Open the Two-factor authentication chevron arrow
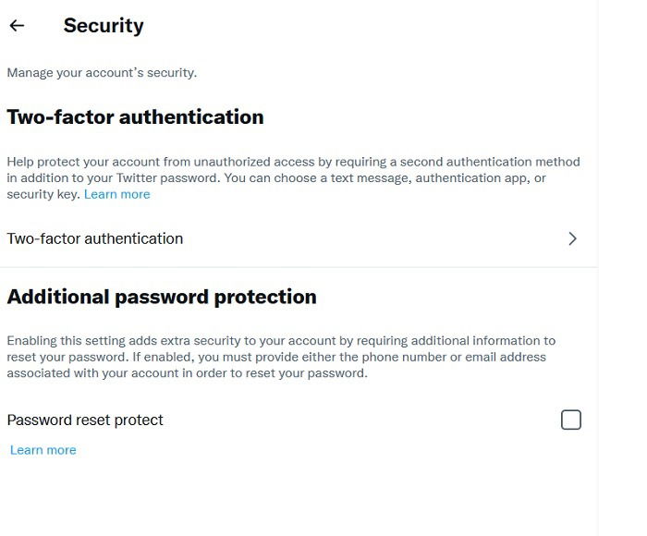 tap(572, 238)
